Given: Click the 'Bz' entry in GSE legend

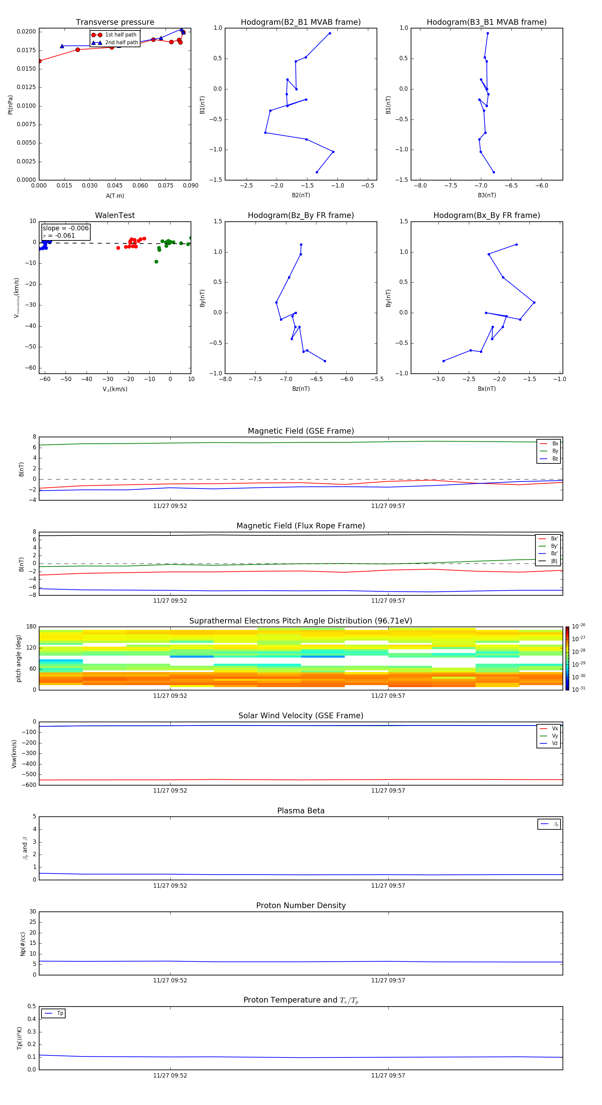Looking at the screenshot, I should (549, 459).
